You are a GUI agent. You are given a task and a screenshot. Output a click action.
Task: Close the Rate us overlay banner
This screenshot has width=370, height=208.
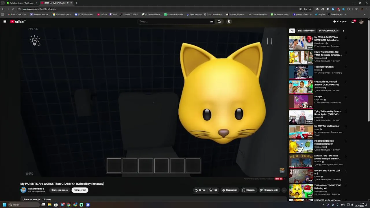coord(284,179)
